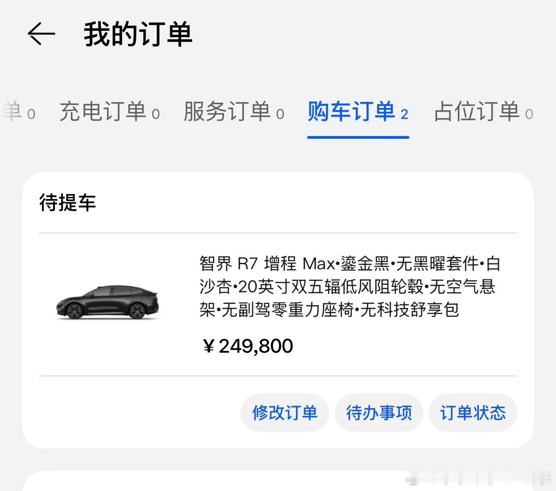Tap the ¥249,800 price

click(248, 346)
